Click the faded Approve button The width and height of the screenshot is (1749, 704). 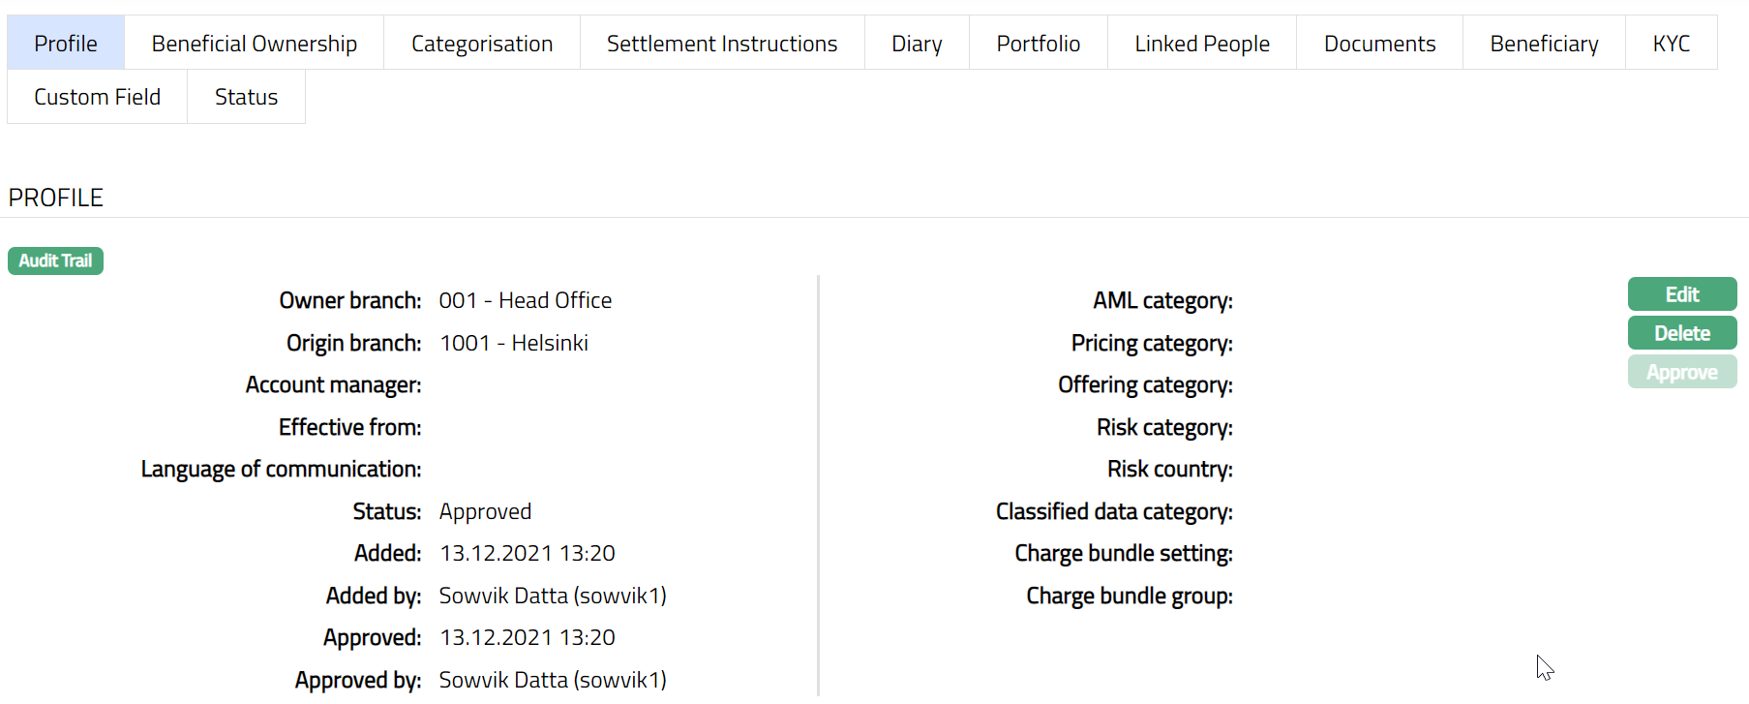[1681, 372]
